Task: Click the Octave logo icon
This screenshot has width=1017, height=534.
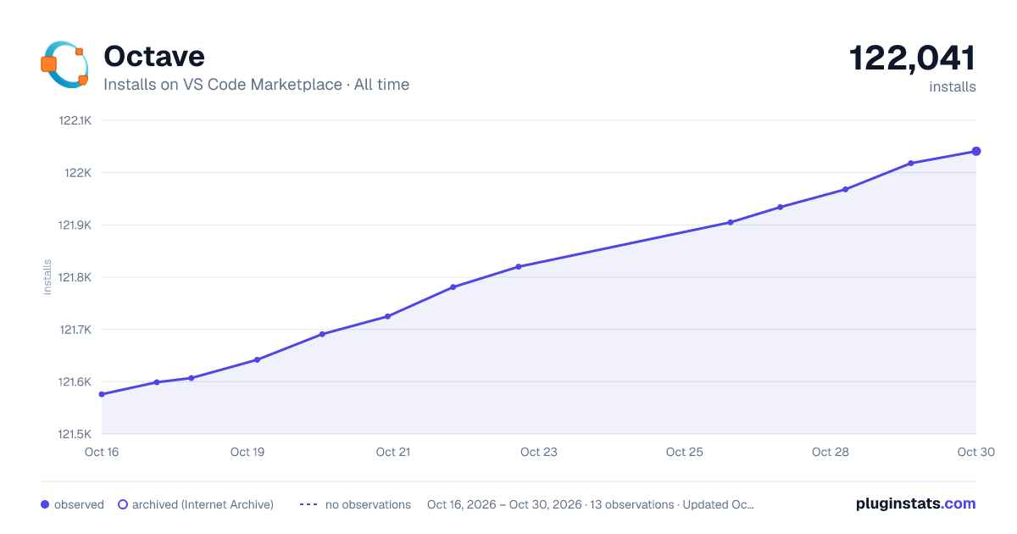Action: pyautogui.click(x=64, y=64)
